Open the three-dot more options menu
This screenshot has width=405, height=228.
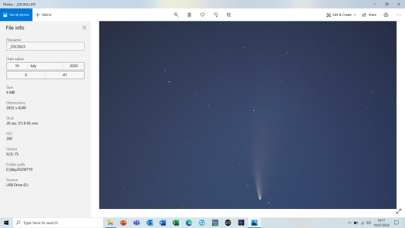pyautogui.click(x=399, y=15)
